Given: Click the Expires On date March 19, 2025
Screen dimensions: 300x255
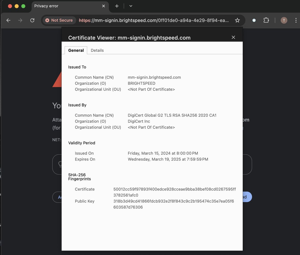Looking at the screenshot, I should point(168,159).
